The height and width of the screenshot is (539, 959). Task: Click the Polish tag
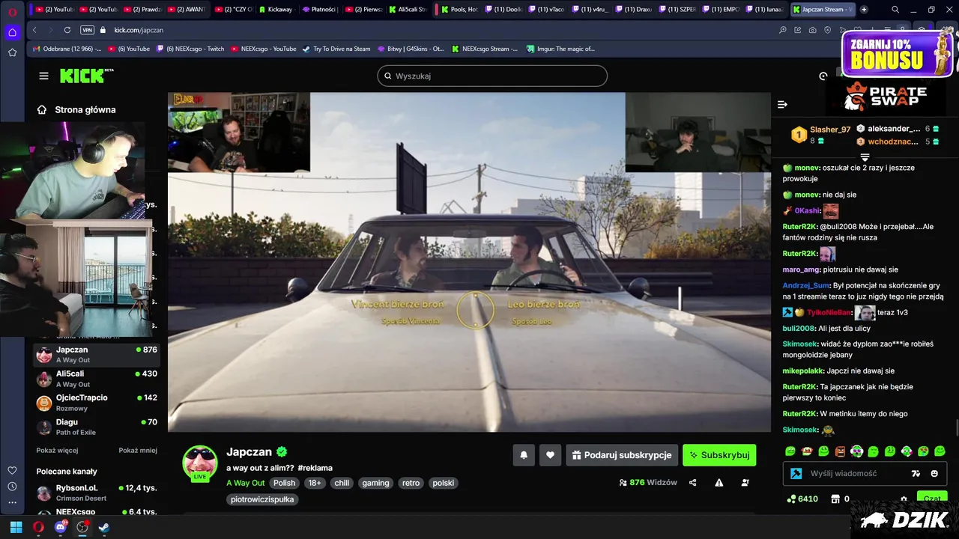284,483
